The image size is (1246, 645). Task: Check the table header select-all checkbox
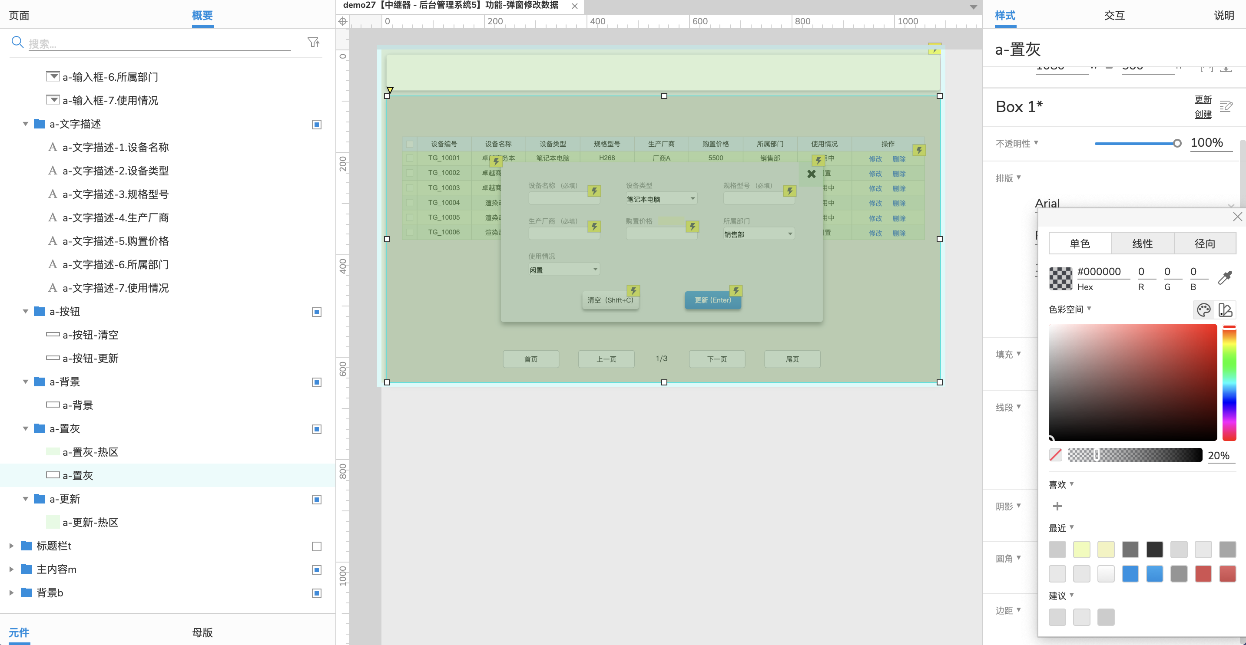(x=410, y=144)
